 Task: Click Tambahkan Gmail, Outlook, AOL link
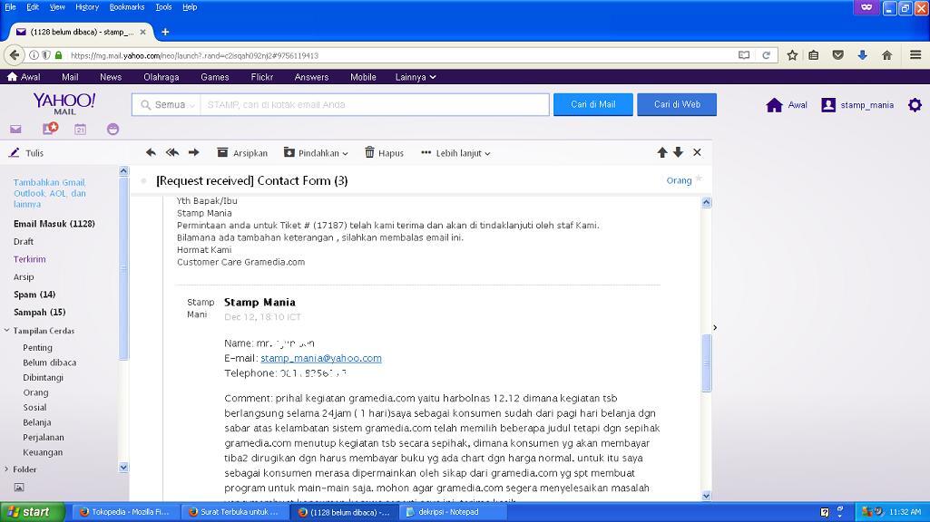(50, 193)
